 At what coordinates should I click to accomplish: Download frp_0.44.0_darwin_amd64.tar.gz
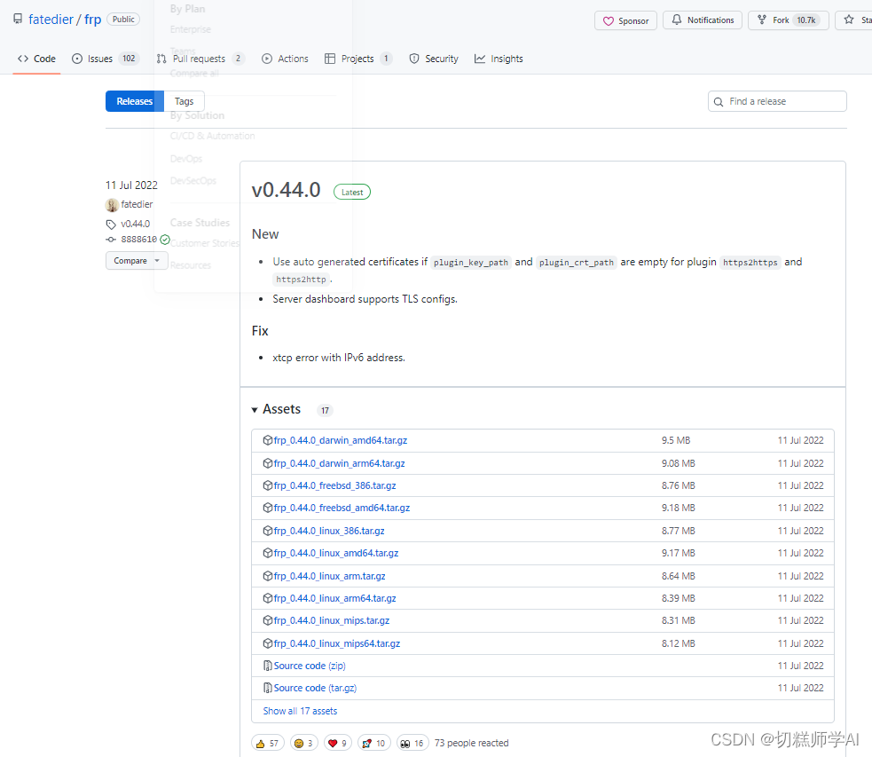pos(341,440)
